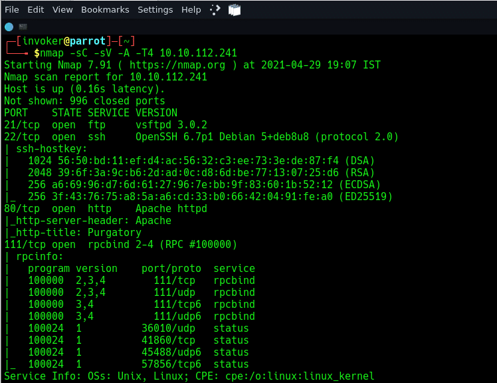Open the Edit menu
The width and height of the screenshot is (497, 383).
(35, 10)
